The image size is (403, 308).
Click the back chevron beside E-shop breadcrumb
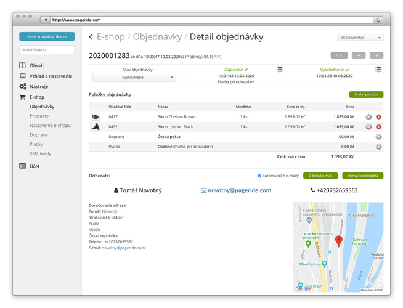(91, 38)
